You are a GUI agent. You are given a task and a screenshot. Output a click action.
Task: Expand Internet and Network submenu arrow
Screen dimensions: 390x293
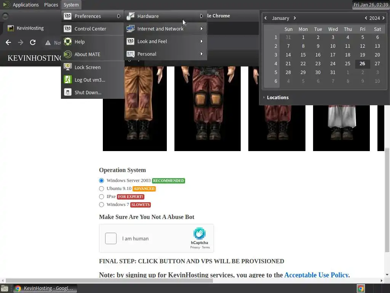(201, 29)
